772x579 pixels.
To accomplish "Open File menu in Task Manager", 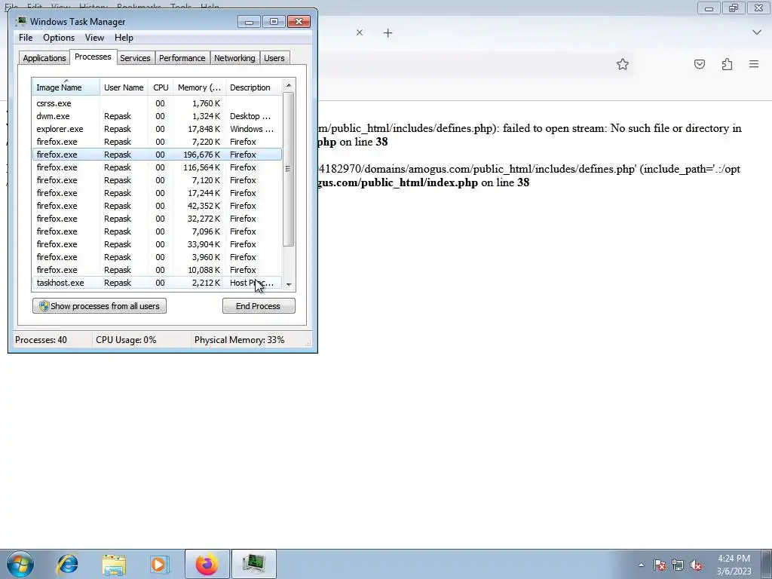I will (26, 38).
